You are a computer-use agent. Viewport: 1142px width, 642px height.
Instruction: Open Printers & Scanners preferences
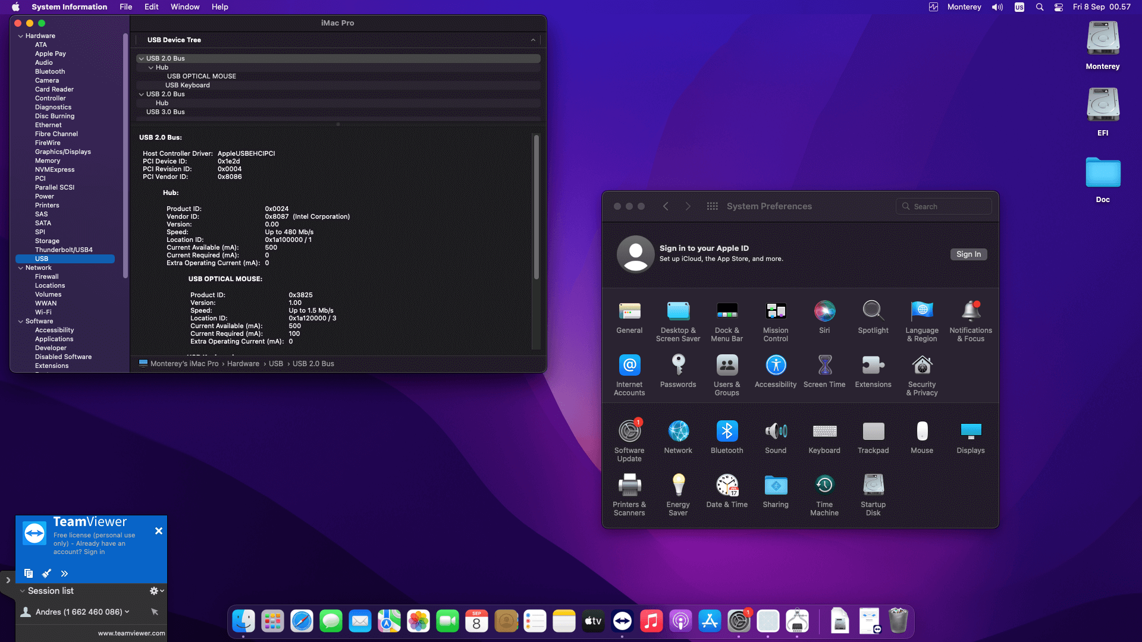(x=629, y=485)
